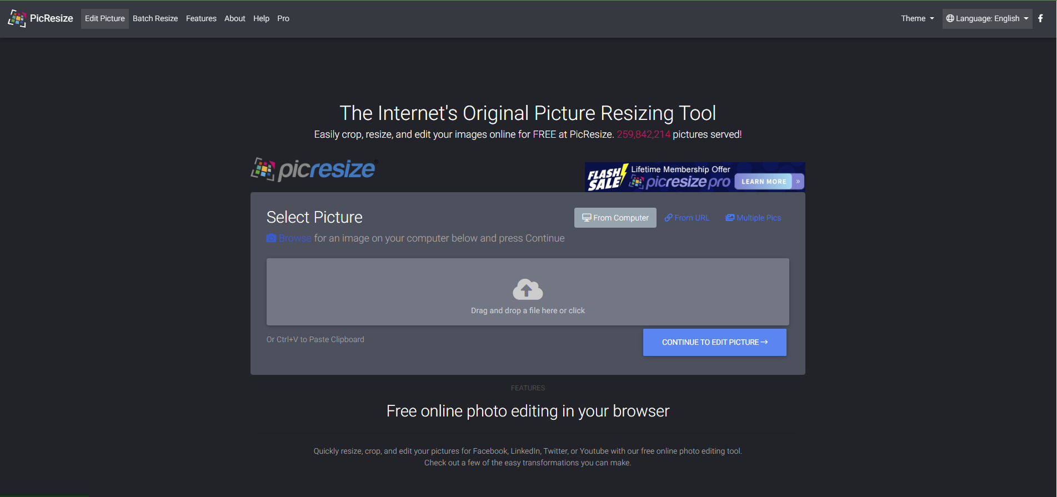
Task: Click the 'FEATURES' label text
Action: click(528, 388)
